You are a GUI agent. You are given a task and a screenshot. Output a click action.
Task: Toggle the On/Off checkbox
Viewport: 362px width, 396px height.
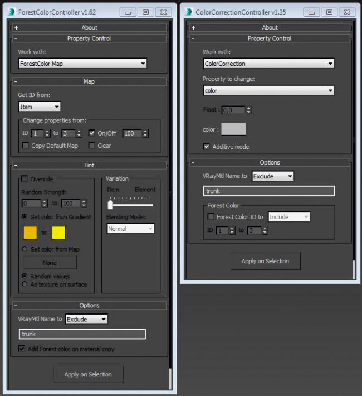coord(91,133)
